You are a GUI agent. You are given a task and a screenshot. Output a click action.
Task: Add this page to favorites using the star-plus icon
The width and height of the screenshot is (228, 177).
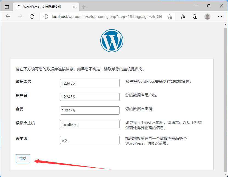(x=170, y=16)
